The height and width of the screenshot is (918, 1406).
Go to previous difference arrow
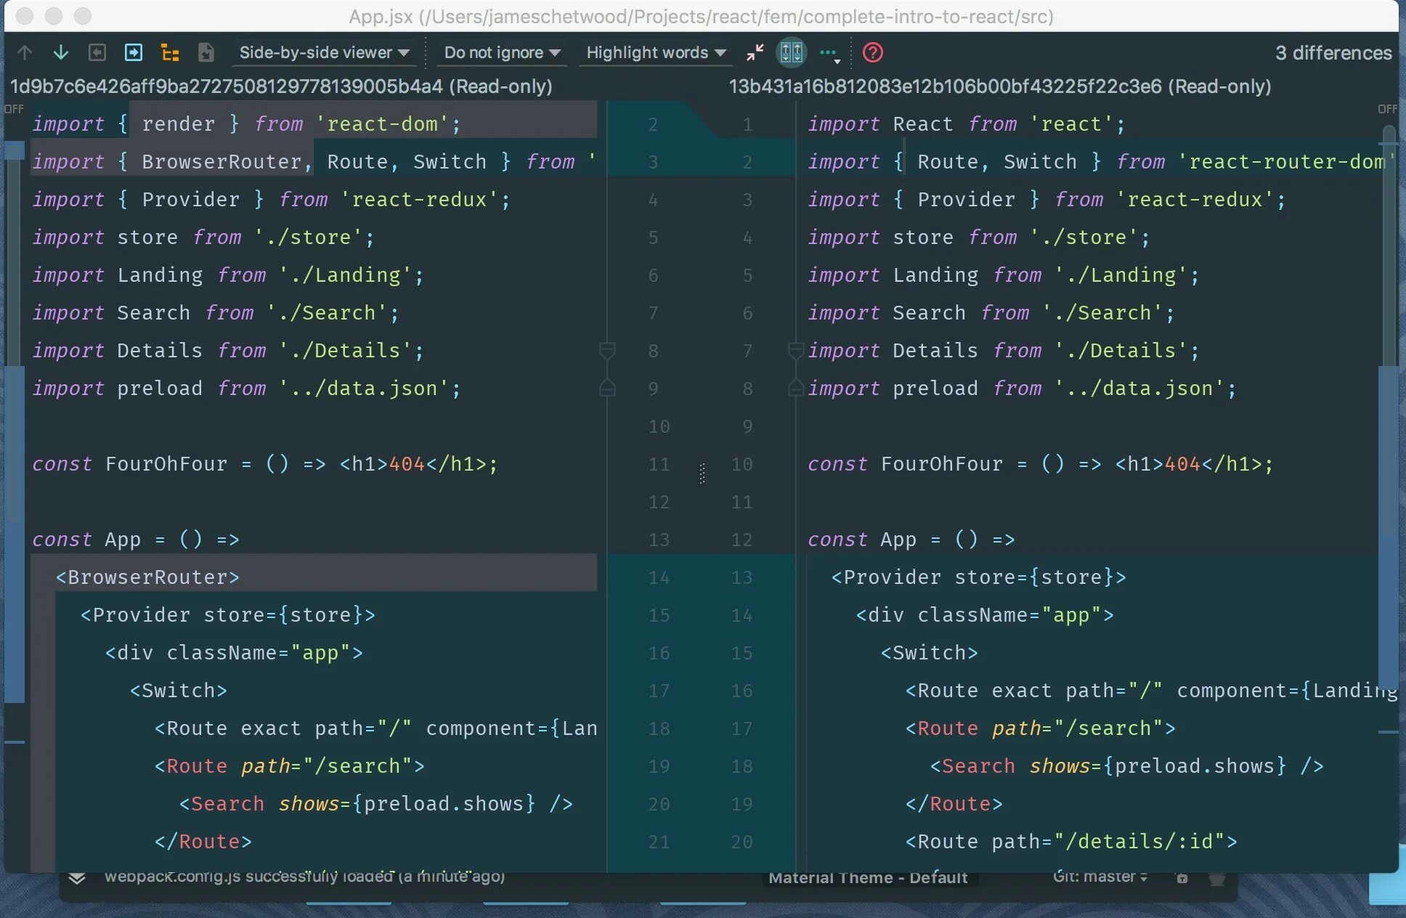(x=24, y=52)
